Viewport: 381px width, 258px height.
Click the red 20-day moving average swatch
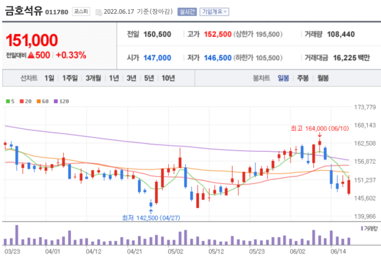[x=22, y=101]
